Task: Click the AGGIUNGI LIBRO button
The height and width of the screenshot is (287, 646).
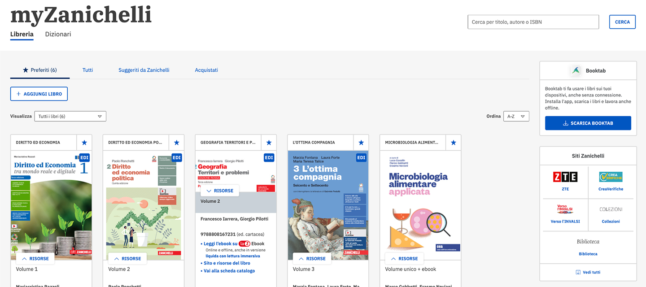Action: pyautogui.click(x=39, y=94)
